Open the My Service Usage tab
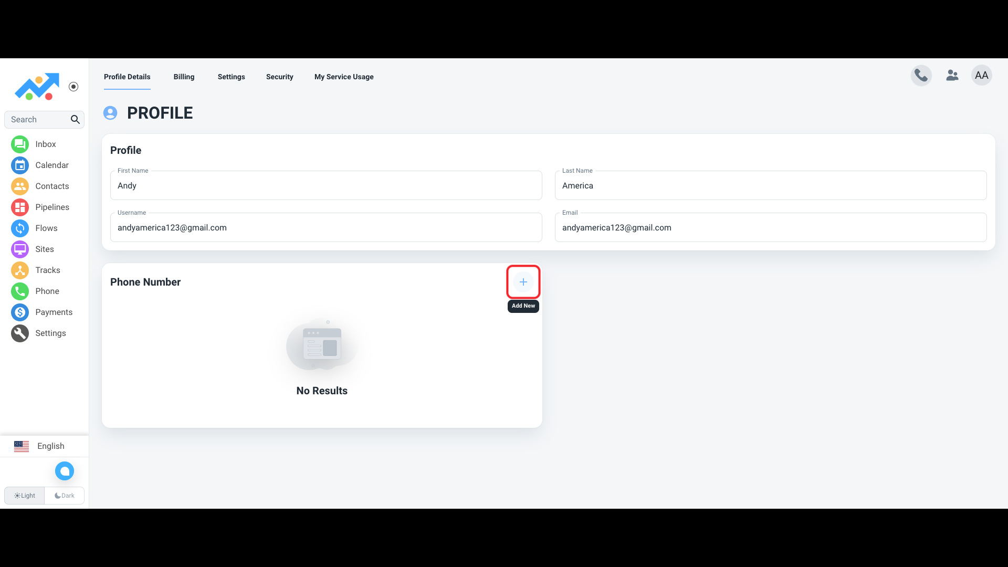 pyautogui.click(x=344, y=77)
